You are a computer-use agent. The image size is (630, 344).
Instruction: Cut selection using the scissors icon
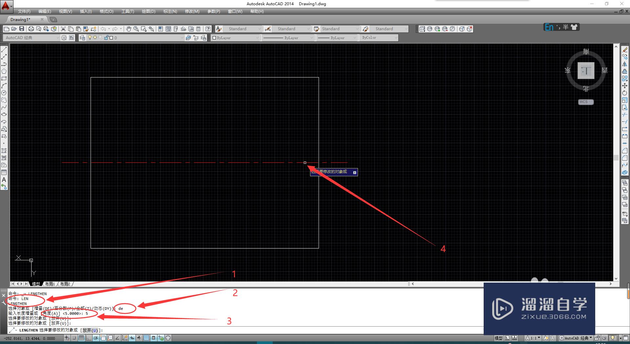click(63, 29)
